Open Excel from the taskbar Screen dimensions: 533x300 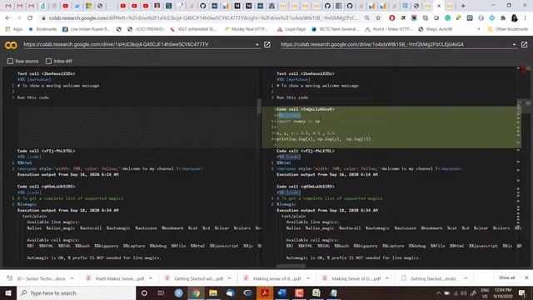point(316,292)
